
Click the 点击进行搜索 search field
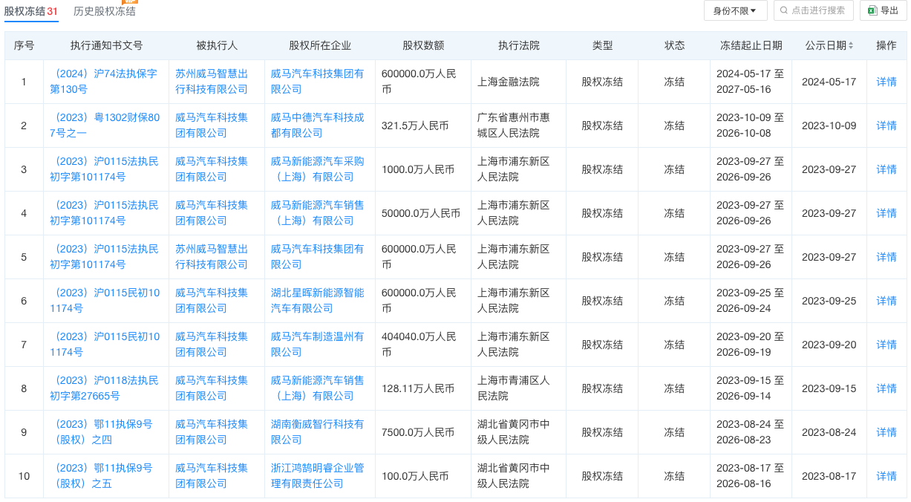pyautogui.click(x=813, y=10)
